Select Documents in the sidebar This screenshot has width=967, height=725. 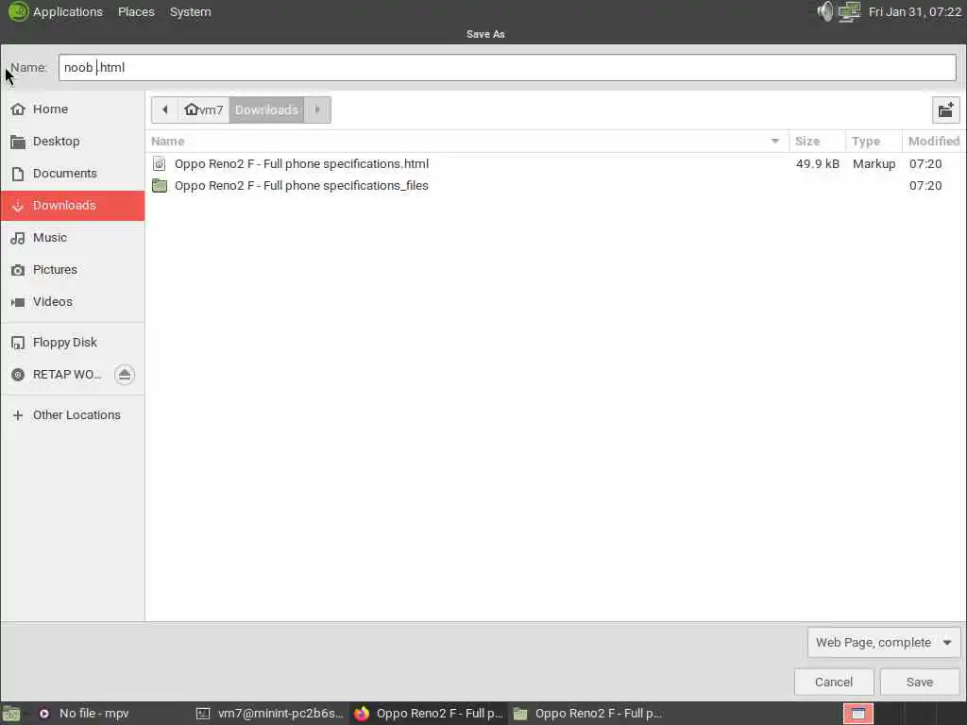(x=73, y=174)
